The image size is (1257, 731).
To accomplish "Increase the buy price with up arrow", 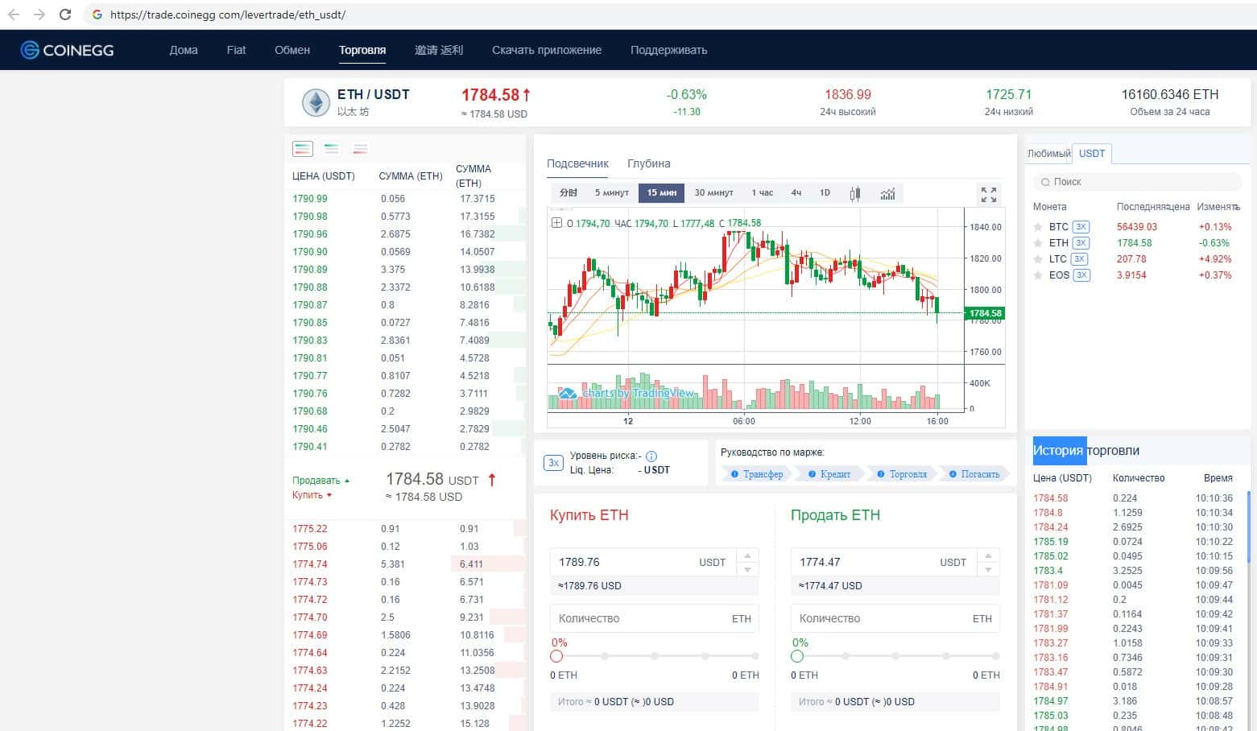I will 747,555.
